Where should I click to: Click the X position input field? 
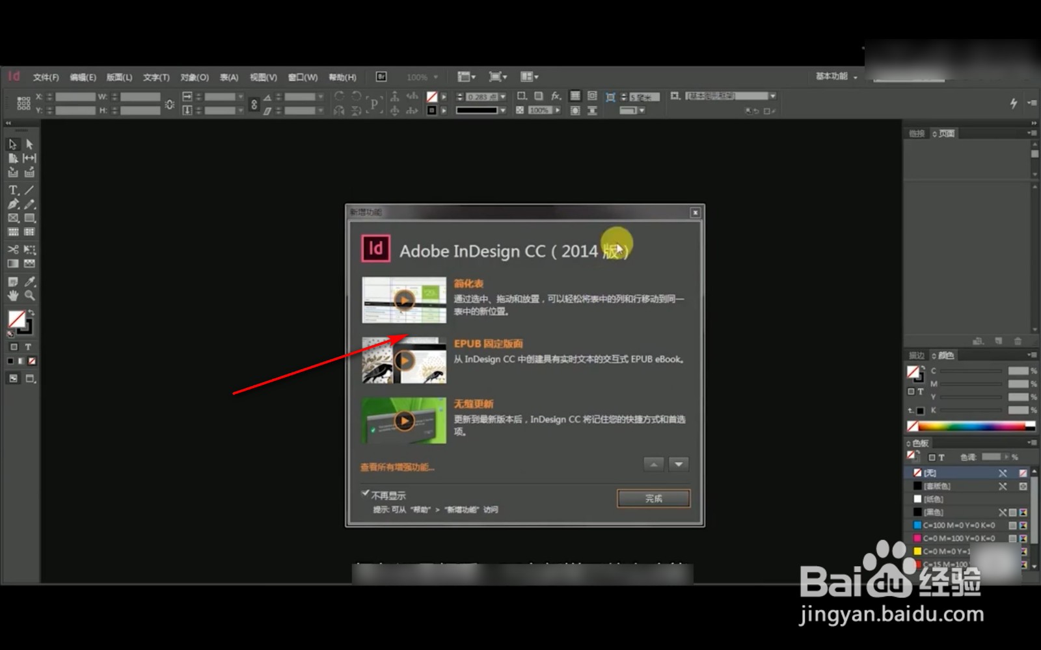click(x=75, y=97)
